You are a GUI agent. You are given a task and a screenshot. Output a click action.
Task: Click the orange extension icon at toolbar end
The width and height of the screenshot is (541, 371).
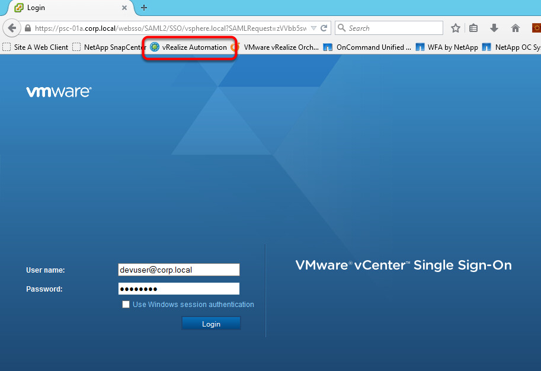536,28
